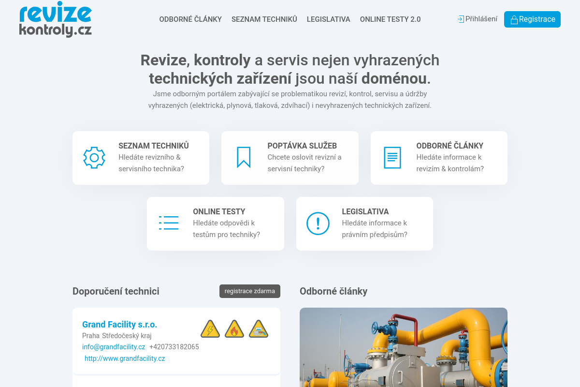Click the revizekontroly.cz logo

coord(56,20)
